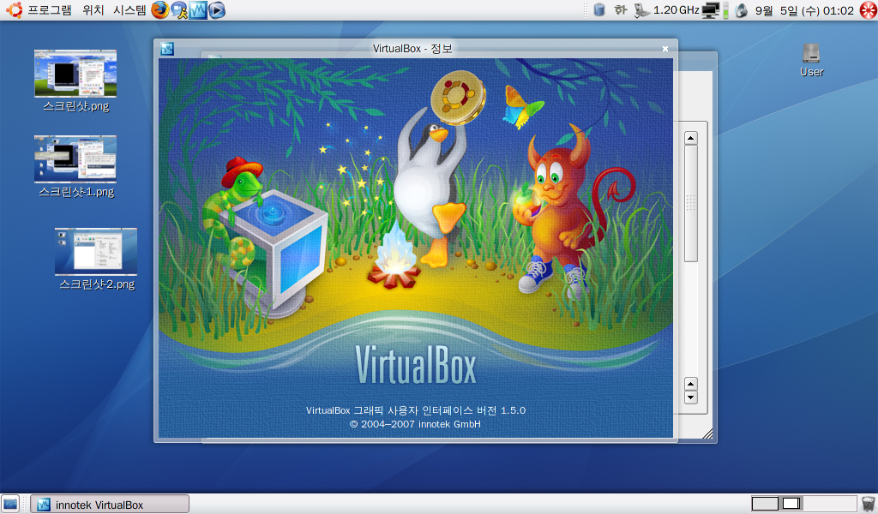Click the scrollbar thumb in the background window
Viewport: 878px width, 514px height.
tap(691, 203)
